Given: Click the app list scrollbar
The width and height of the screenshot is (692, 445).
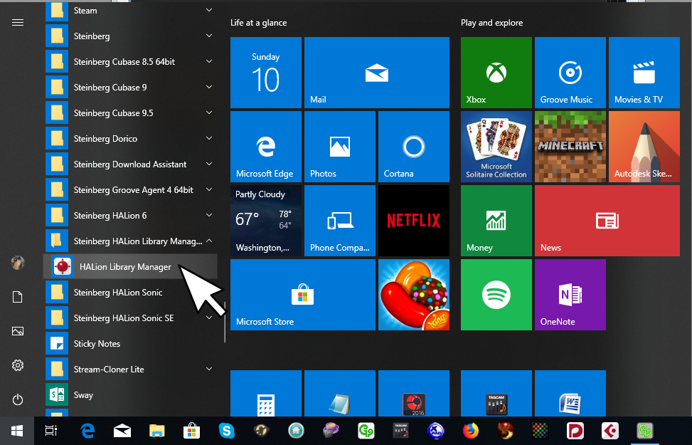Looking at the screenshot, I should point(225,322).
